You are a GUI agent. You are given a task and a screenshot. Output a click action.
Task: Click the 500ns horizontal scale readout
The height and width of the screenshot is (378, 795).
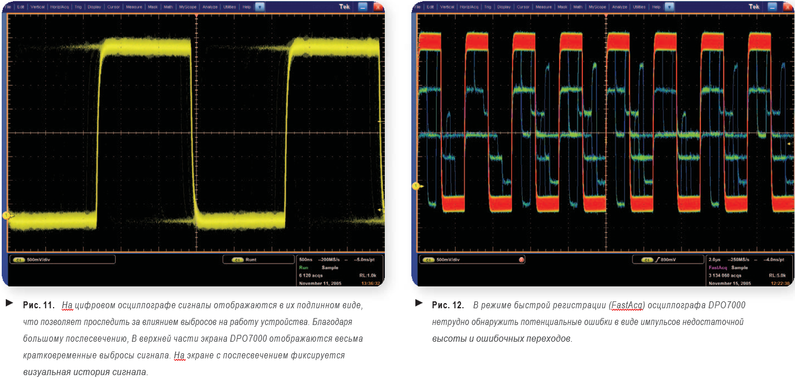pos(305,260)
